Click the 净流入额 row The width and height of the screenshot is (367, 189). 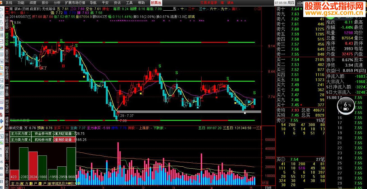pyautogui.click(x=347, y=76)
